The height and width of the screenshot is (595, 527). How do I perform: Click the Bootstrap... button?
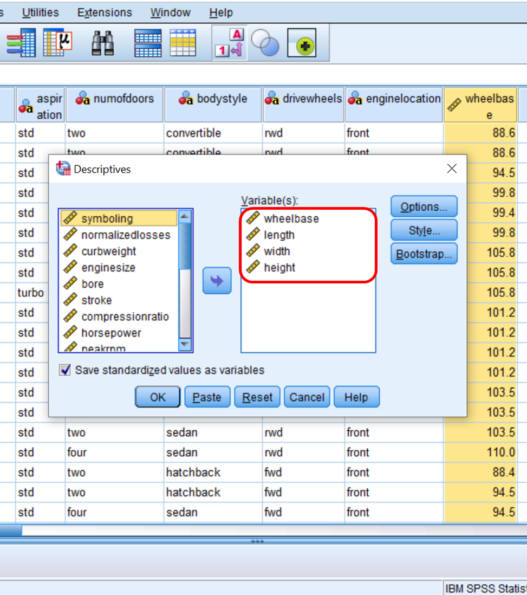point(424,254)
